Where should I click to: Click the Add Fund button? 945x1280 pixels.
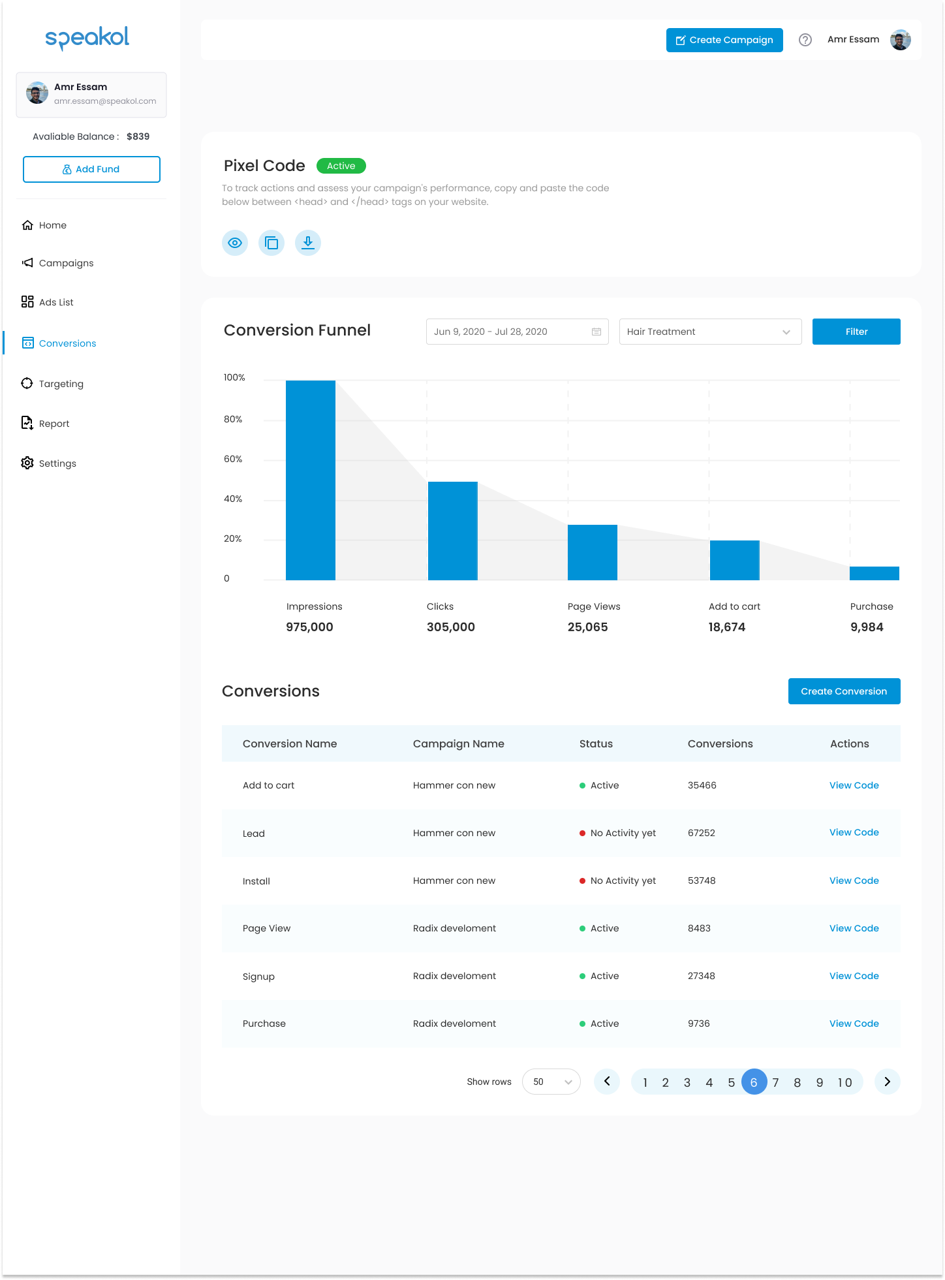point(91,169)
